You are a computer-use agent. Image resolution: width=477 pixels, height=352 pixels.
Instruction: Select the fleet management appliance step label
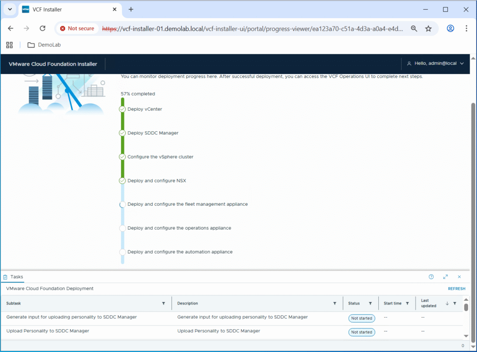click(x=188, y=204)
